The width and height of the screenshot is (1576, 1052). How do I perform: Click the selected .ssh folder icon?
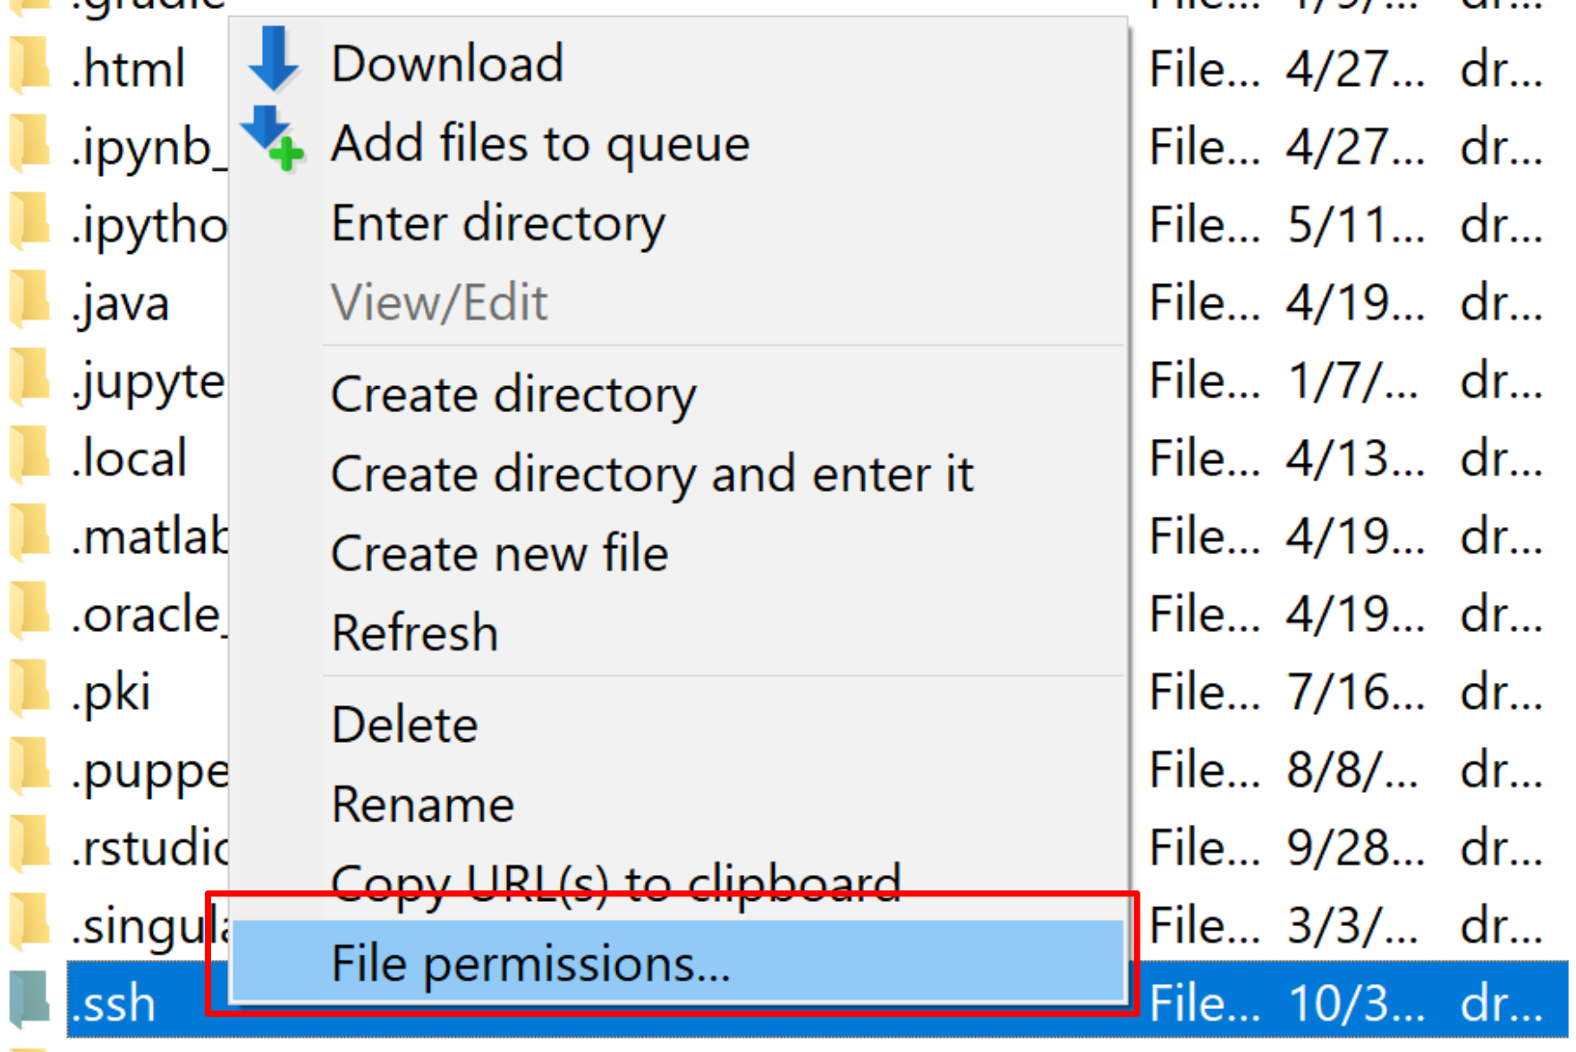pyautogui.click(x=30, y=1002)
